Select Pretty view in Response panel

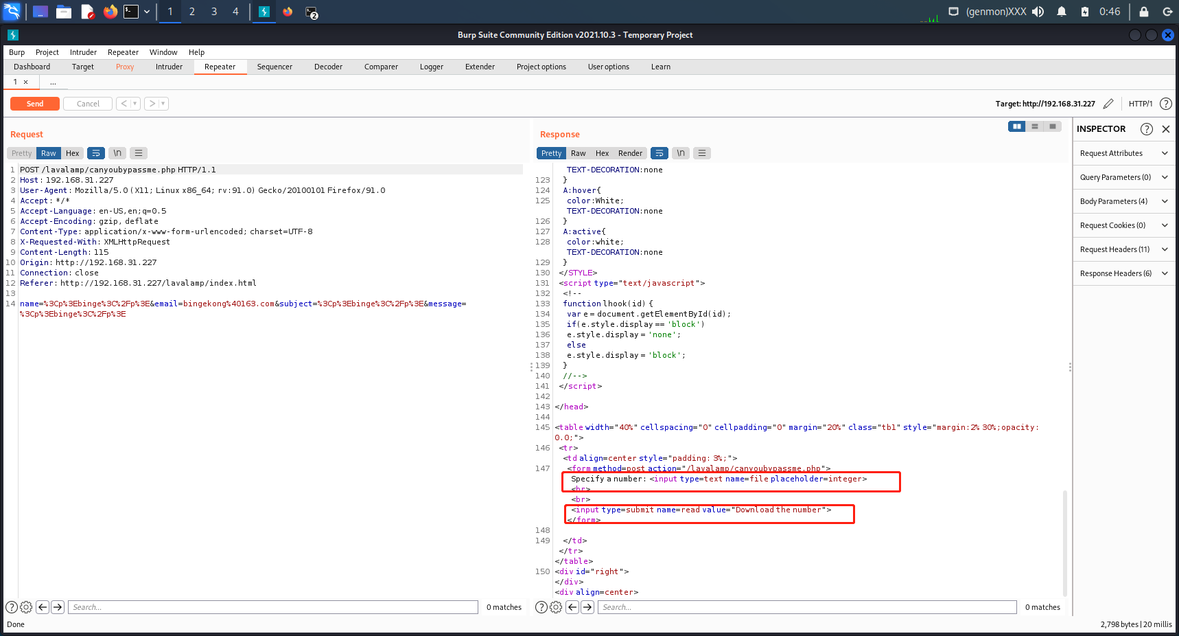coord(551,153)
